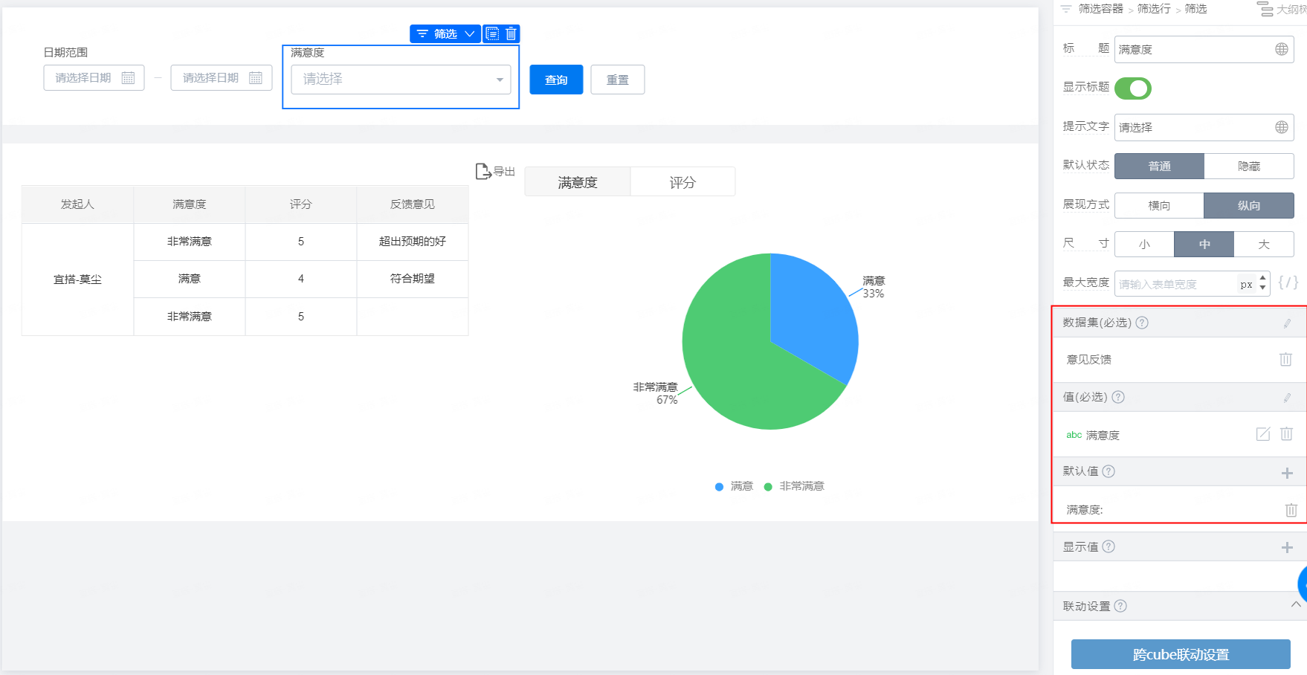Click the 查询 button
The height and width of the screenshot is (675, 1307).
(556, 80)
